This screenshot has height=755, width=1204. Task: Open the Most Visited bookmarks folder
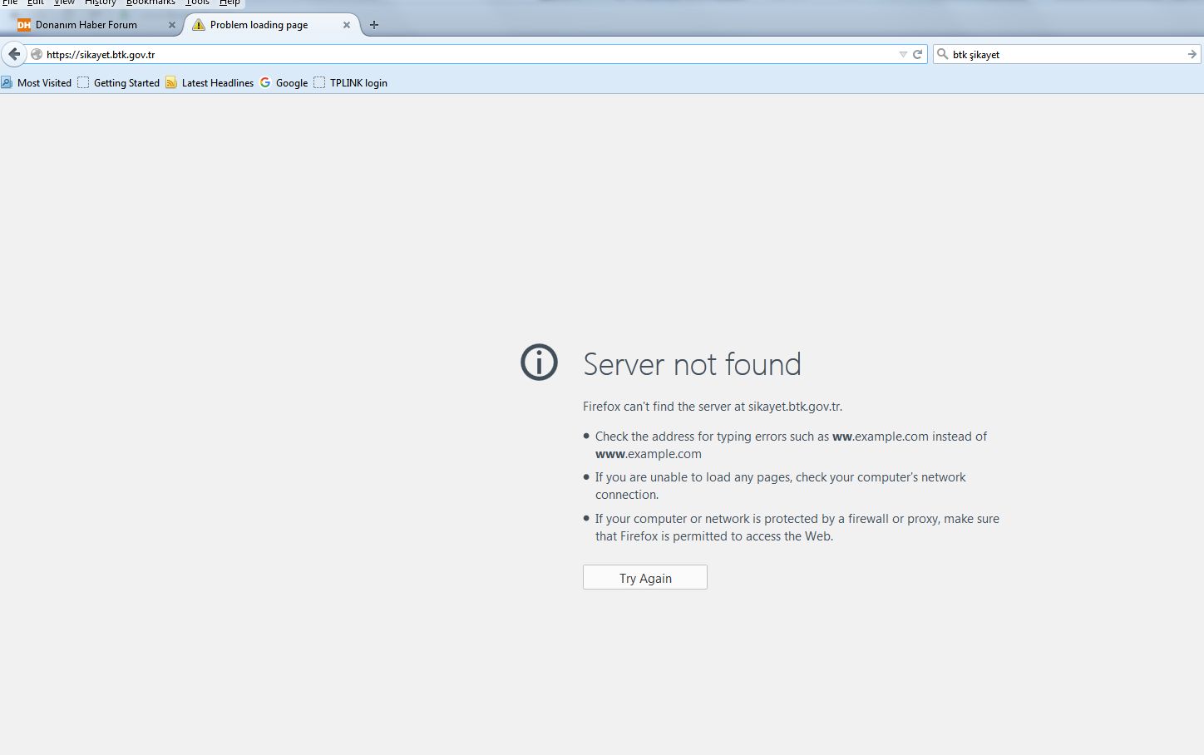pyautogui.click(x=37, y=82)
